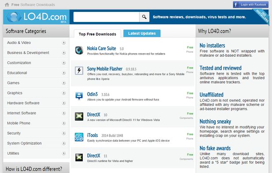The image size is (272, 173).
Task: Expand the Internet Software arrow
Action: (64, 113)
